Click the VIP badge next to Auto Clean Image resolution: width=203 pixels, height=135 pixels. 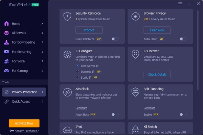[x=161, y=39]
